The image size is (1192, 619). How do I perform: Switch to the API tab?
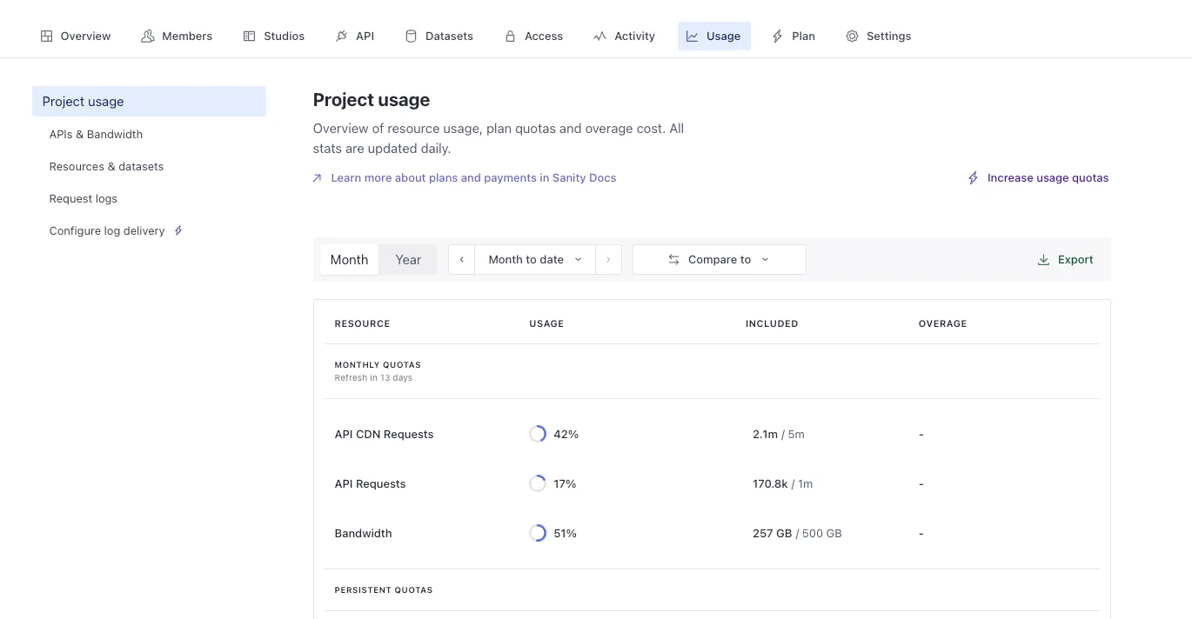(x=354, y=37)
